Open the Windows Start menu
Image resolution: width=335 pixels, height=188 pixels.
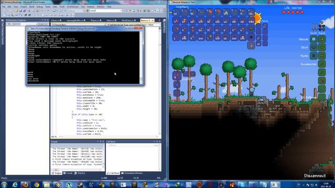(x=4, y=184)
